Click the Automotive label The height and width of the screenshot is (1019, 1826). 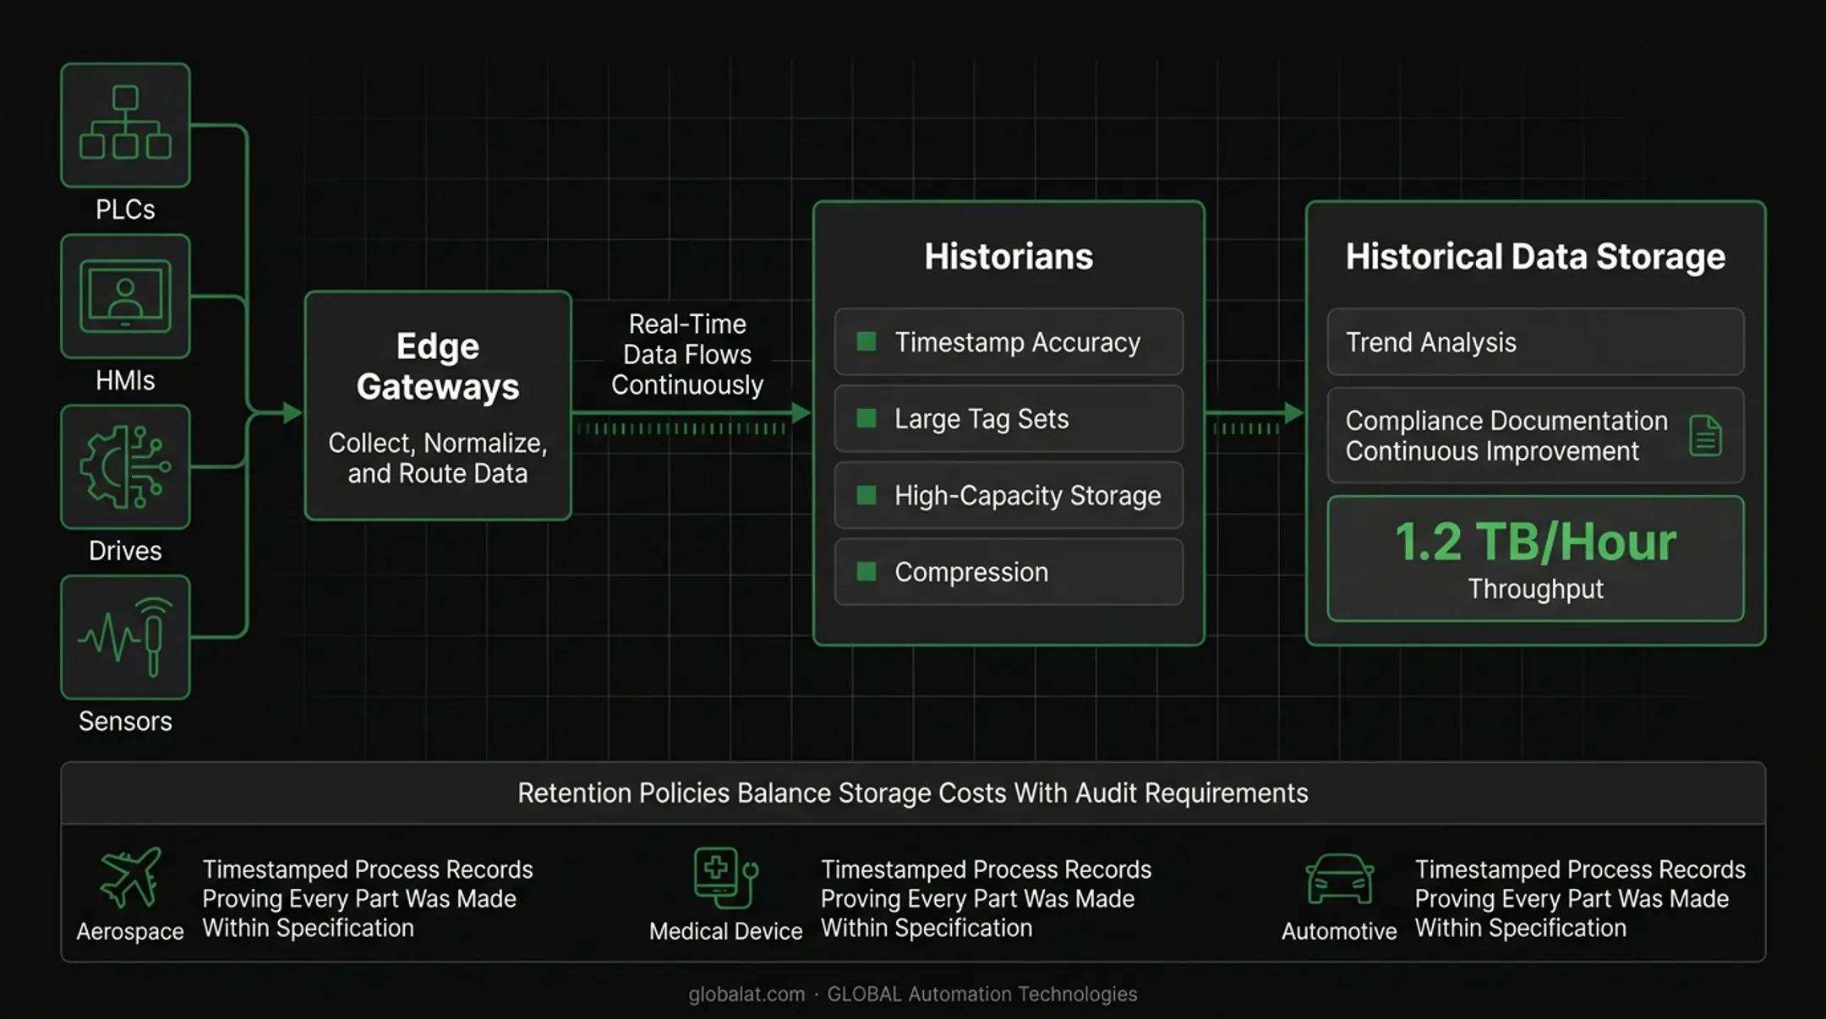click(x=1339, y=931)
